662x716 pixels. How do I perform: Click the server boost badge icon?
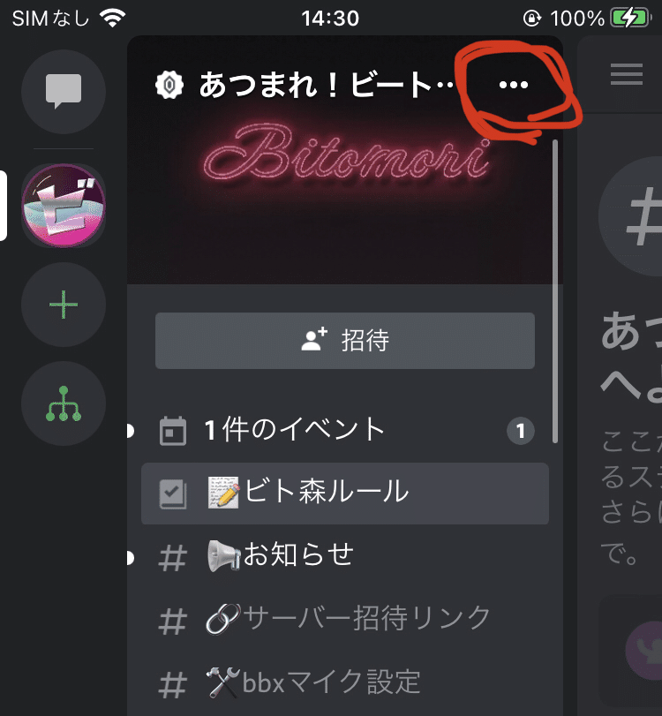click(169, 85)
